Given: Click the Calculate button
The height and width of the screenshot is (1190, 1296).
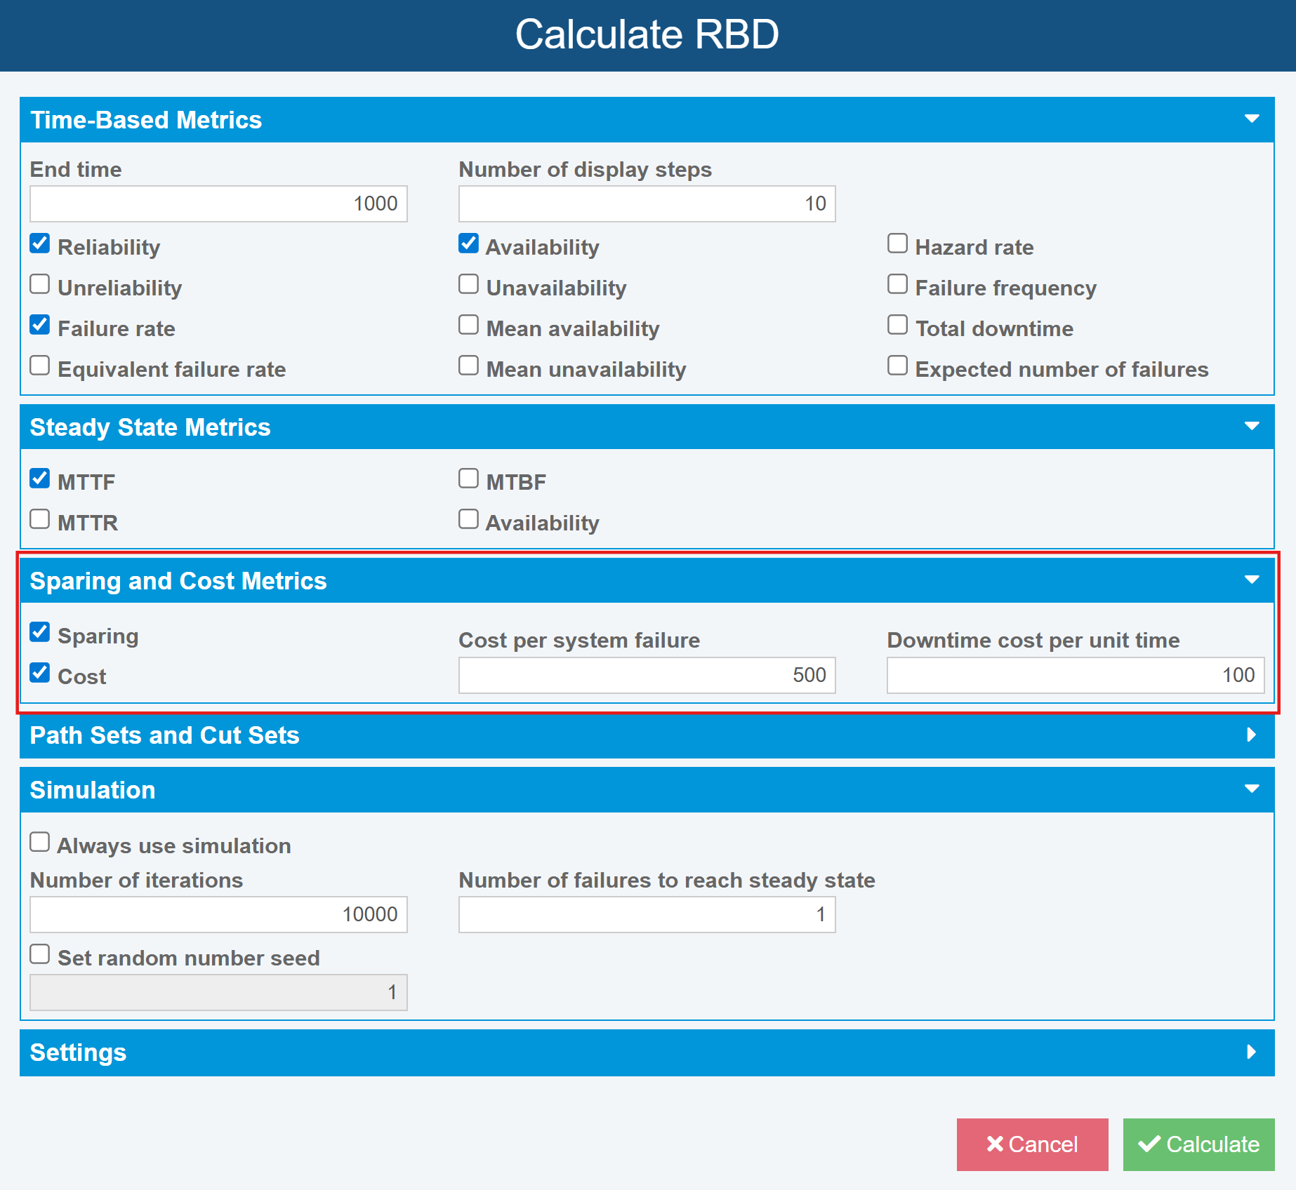Looking at the screenshot, I should pyautogui.click(x=1198, y=1144).
